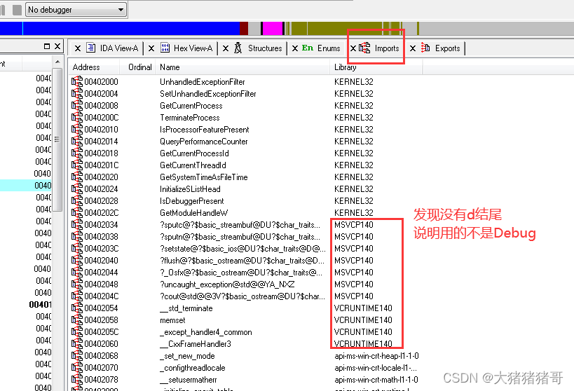The image size is (574, 391).
Task: Close the Imports tab
Action: point(353,48)
